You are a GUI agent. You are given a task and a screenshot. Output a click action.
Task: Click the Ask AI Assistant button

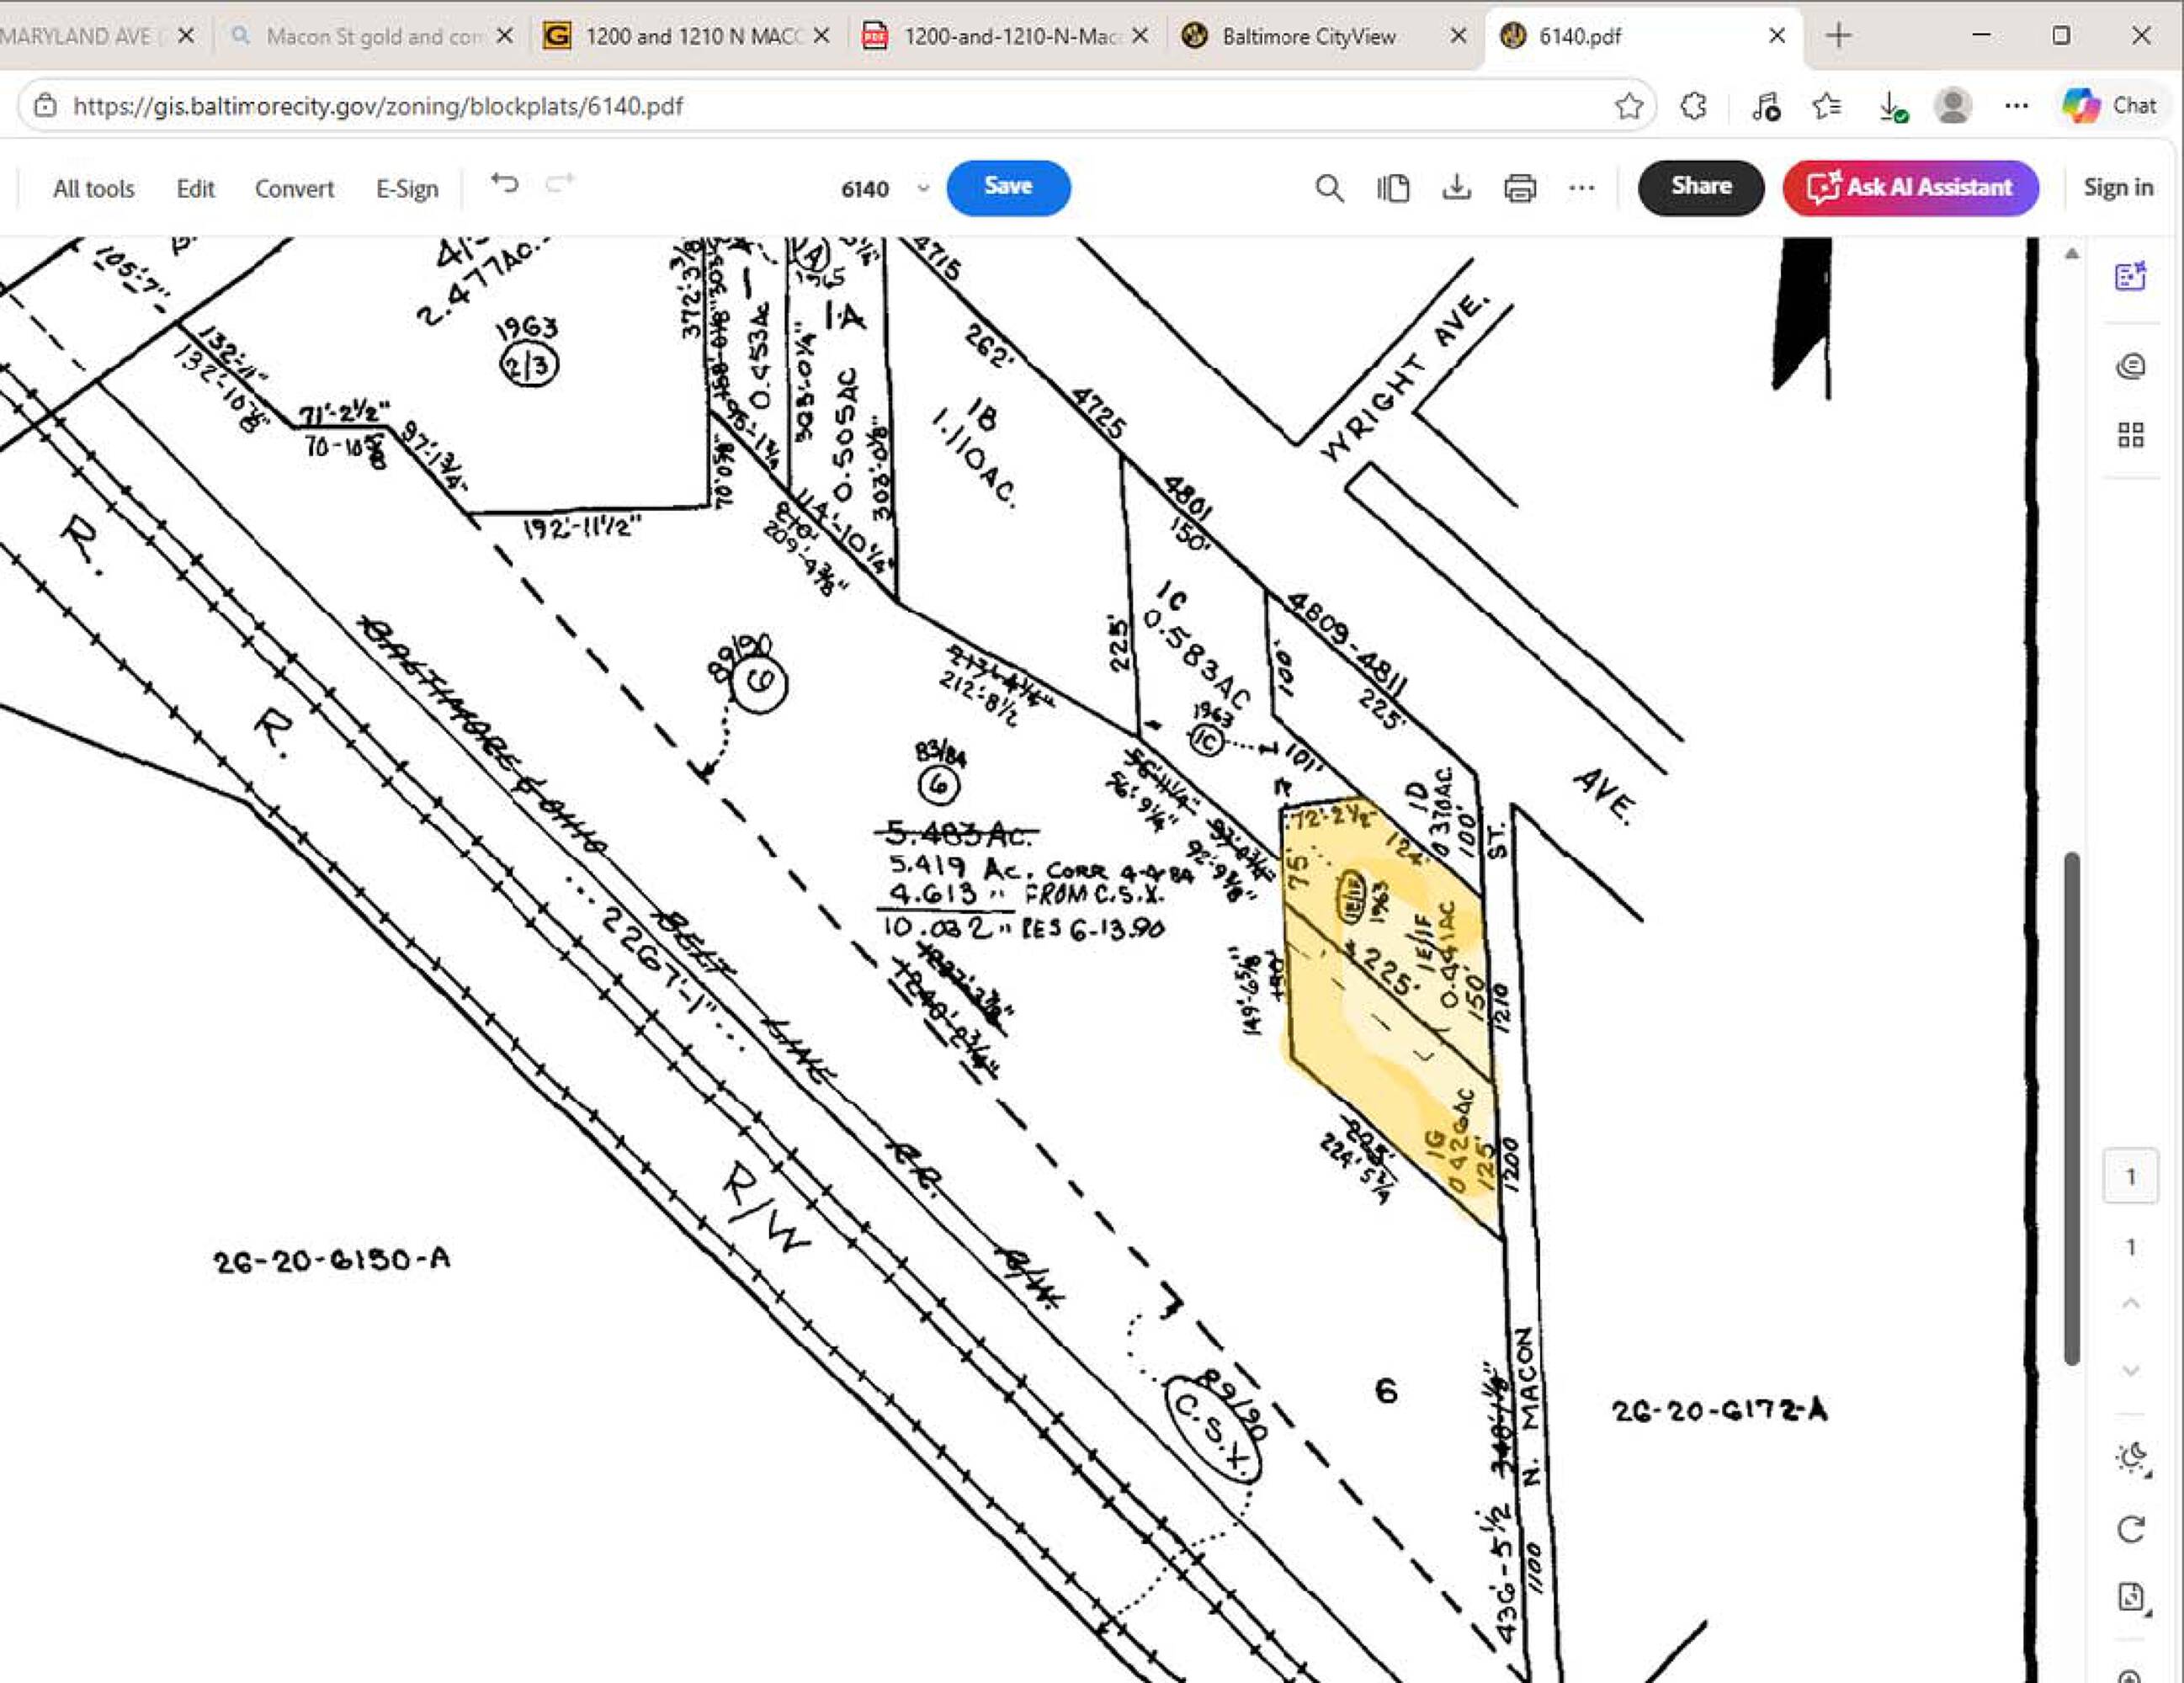(x=1910, y=187)
